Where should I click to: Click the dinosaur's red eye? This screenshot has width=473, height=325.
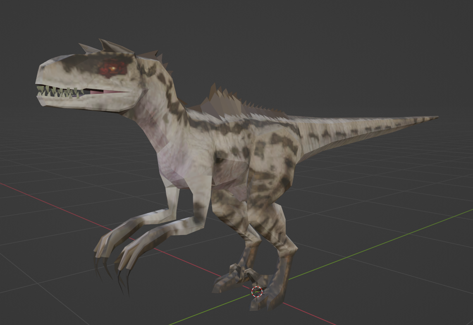(x=113, y=67)
